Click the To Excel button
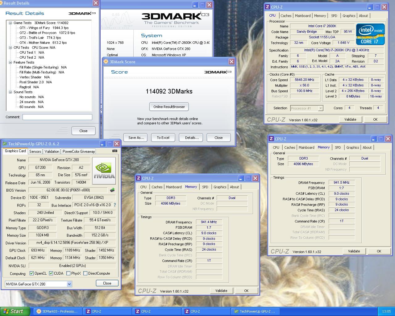The width and height of the screenshot is (395, 316). pos(163,138)
